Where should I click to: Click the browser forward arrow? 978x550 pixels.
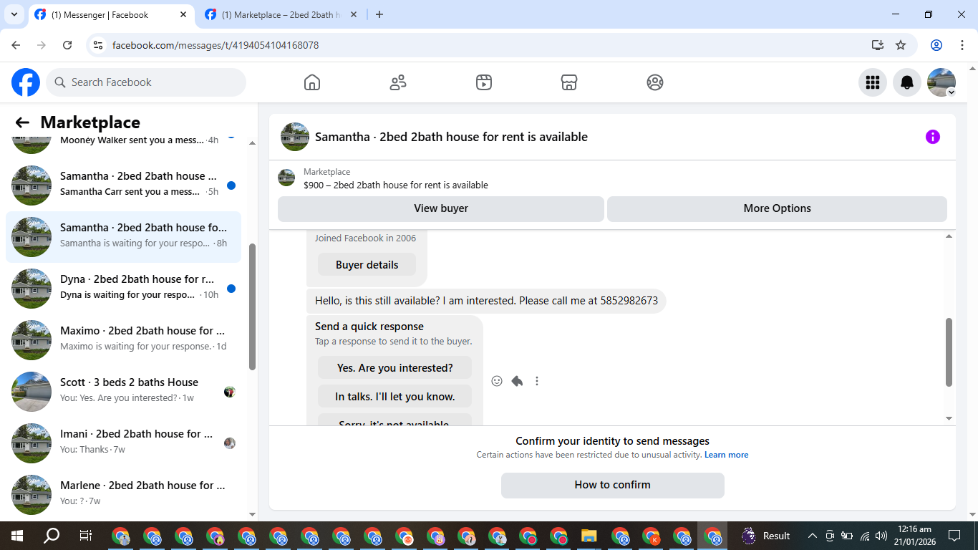point(42,45)
